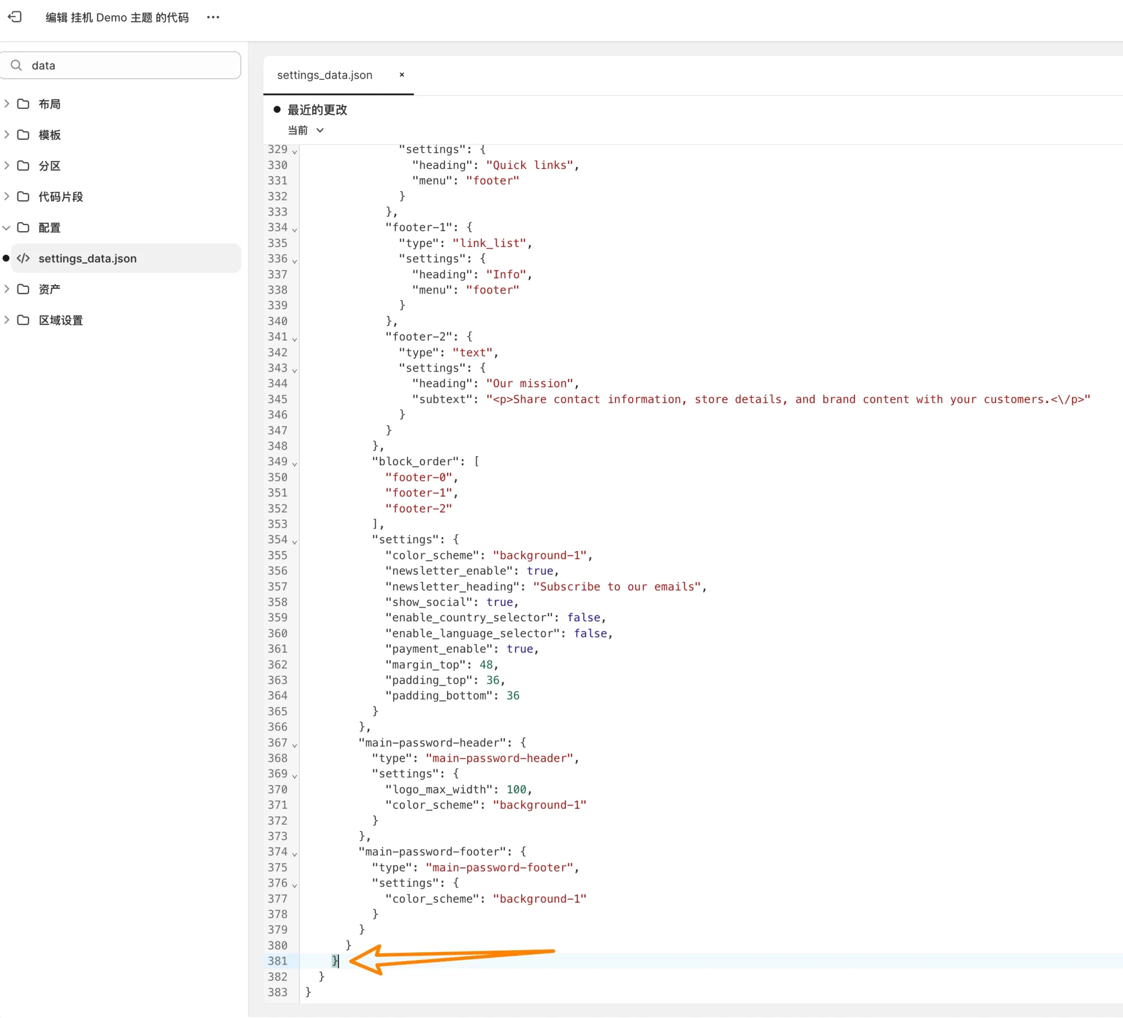Click the 资产 folder icon

click(x=23, y=289)
